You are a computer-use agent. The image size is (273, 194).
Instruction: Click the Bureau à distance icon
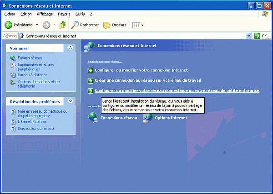click(13, 75)
